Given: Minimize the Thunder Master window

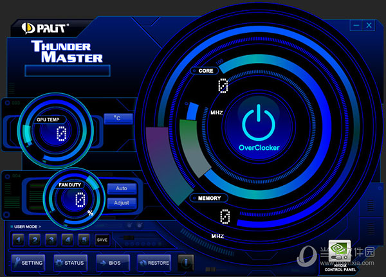Looking at the screenshot, I should coord(356,26).
